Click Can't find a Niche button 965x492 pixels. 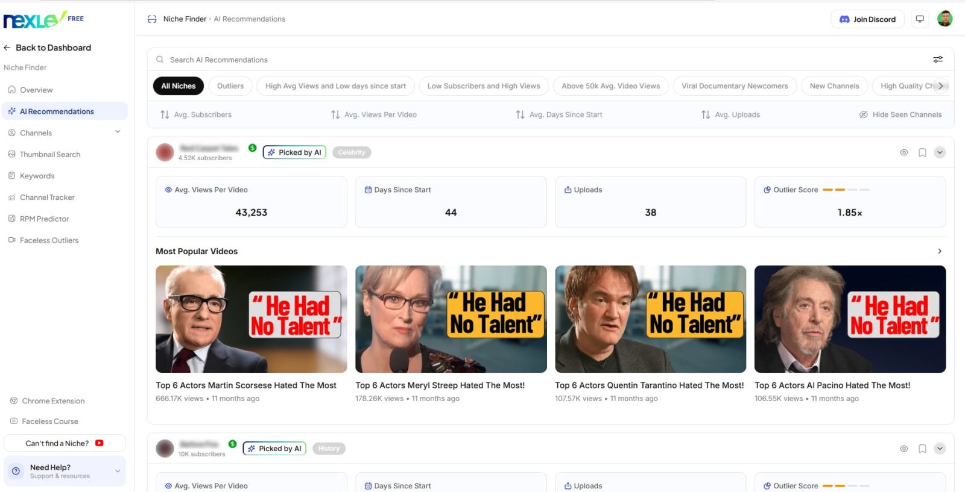[65, 443]
